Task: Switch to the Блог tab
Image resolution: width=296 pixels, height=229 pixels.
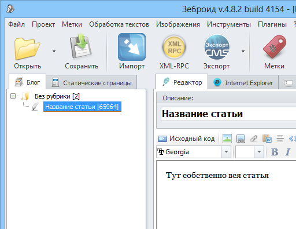Action: [x=27, y=82]
